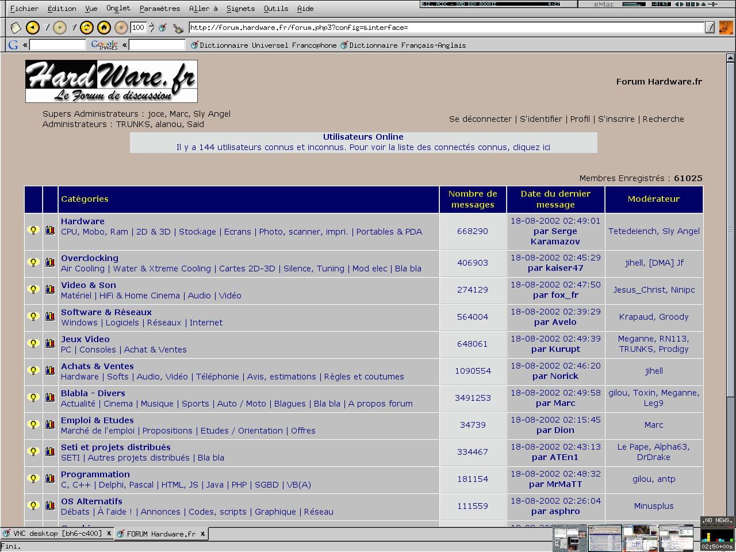
Task: Click the lightbulb icon in Jeux Video row
Action: [33, 343]
